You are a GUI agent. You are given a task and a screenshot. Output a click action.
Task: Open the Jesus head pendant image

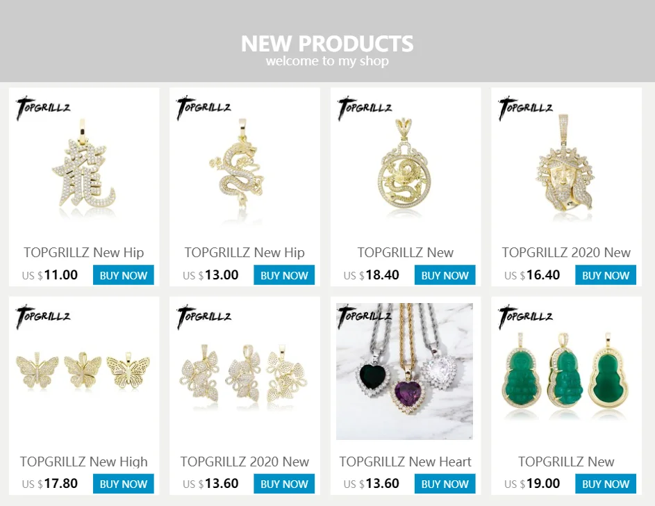[566, 162]
